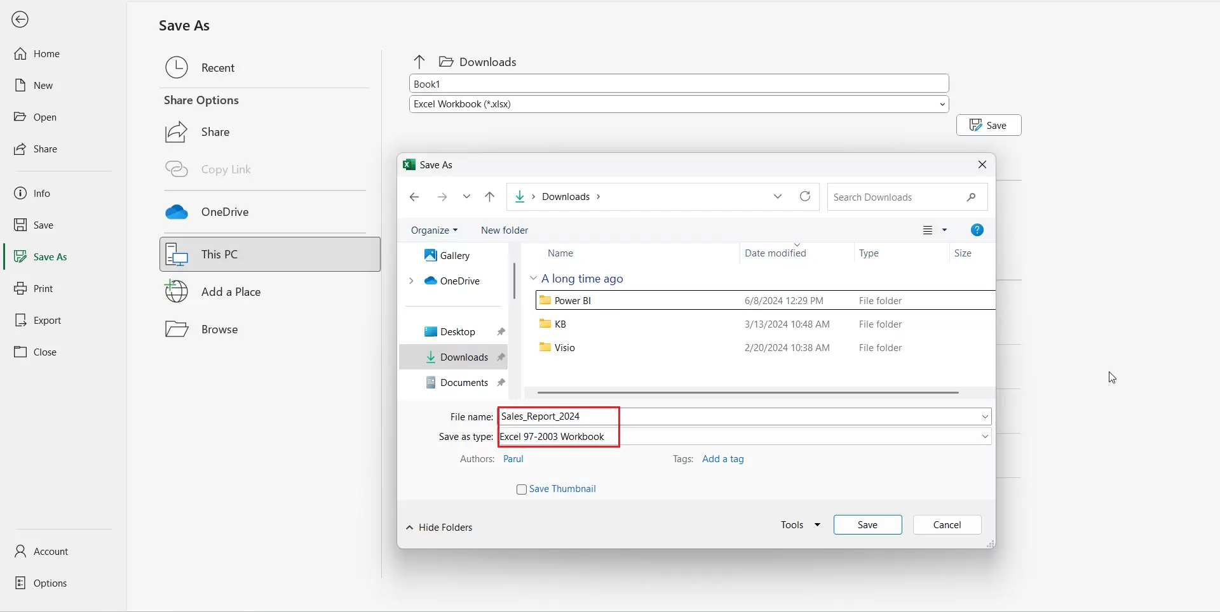The height and width of the screenshot is (612, 1220).
Task: Click the up-folder arrow beside Downloads path
Action: [419, 62]
